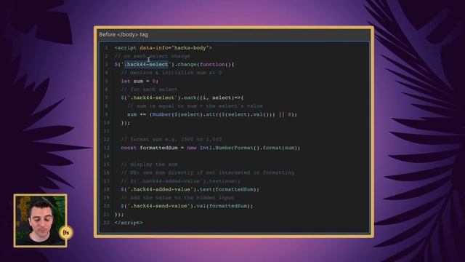
Task: Click the comment '// add the value to the hidden input'
Action: click(177, 197)
